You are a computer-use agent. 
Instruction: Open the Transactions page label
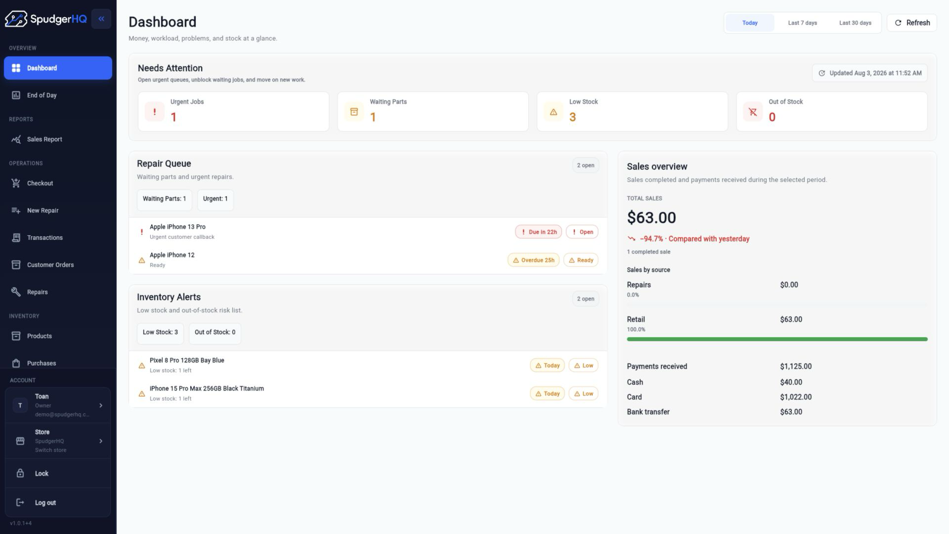(x=45, y=237)
